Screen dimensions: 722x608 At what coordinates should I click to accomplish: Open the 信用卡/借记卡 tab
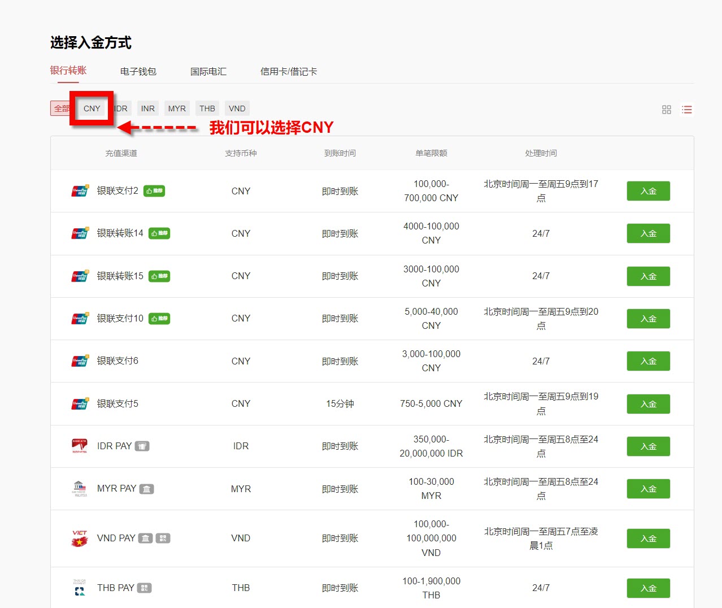289,72
